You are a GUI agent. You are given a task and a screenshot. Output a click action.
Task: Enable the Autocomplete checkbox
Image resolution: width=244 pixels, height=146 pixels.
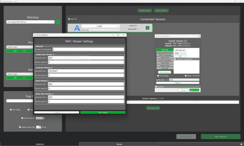point(158,76)
